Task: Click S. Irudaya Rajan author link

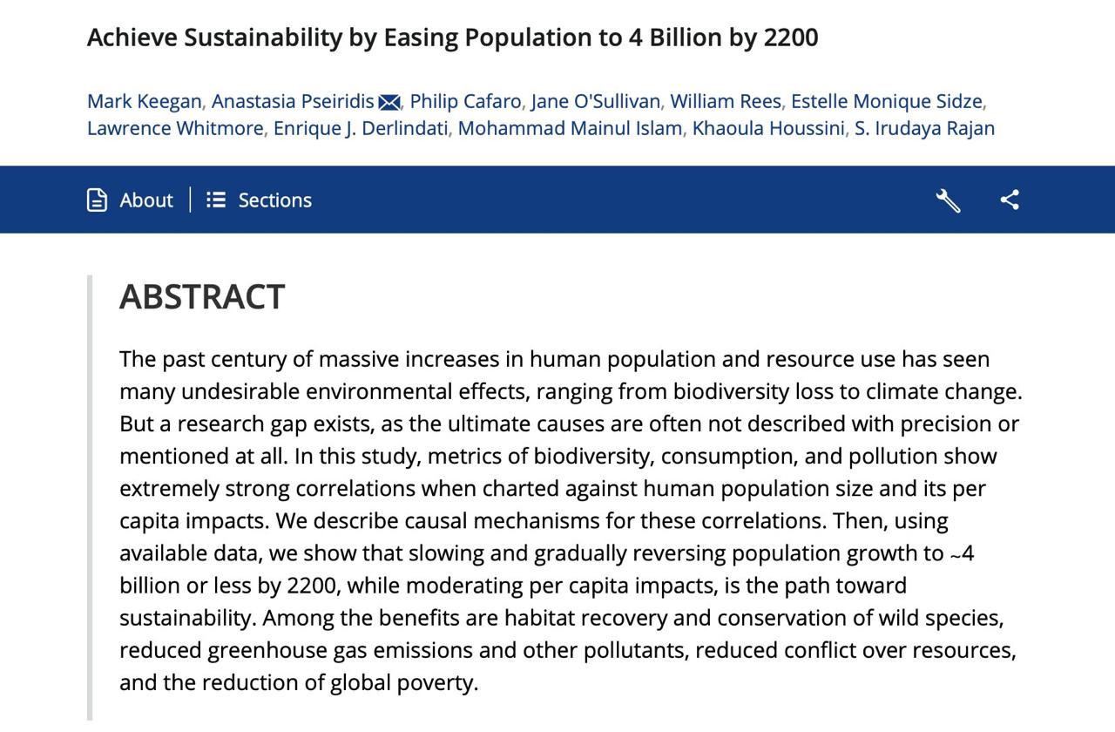Action: coord(924,128)
